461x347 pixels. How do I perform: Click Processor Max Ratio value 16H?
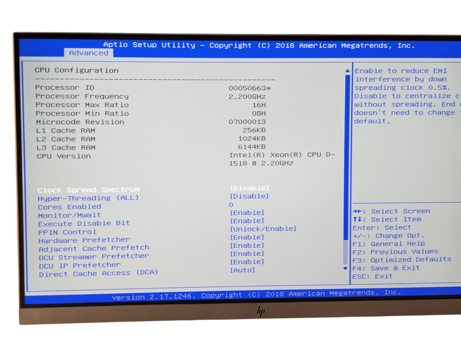click(259, 105)
